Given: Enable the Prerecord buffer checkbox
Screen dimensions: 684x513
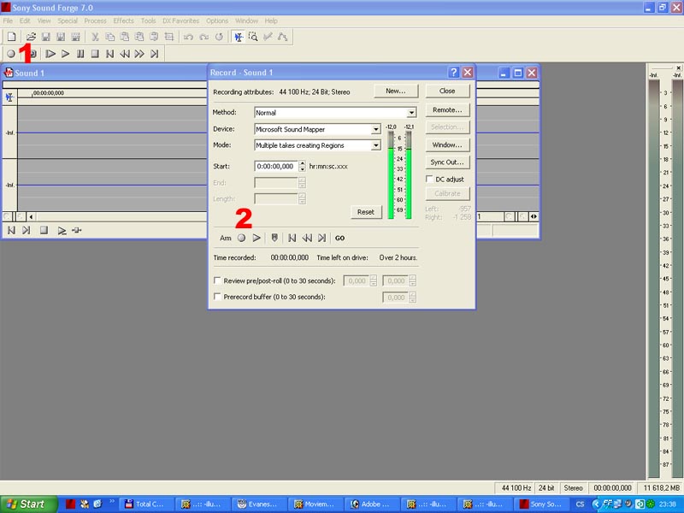Looking at the screenshot, I should [x=217, y=297].
